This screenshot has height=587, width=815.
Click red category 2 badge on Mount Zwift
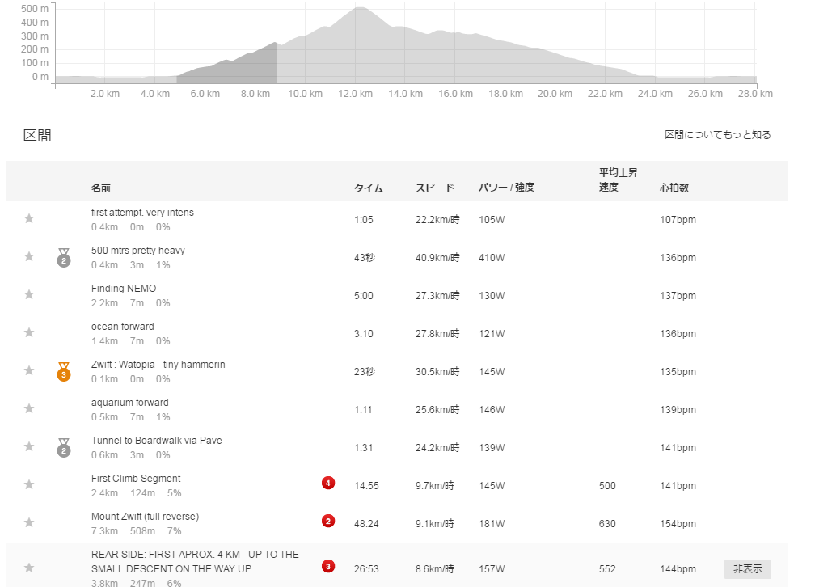(328, 522)
